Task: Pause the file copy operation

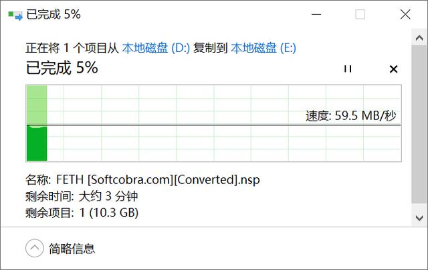Action: tap(347, 69)
